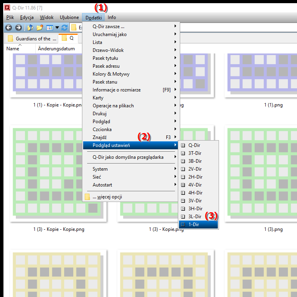Open the Plik menu
Viewport: 297px width, 297px height.
[10, 17]
